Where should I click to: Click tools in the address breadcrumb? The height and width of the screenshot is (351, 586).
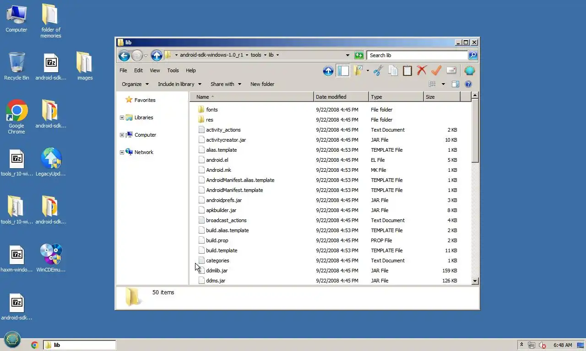point(256,55)
